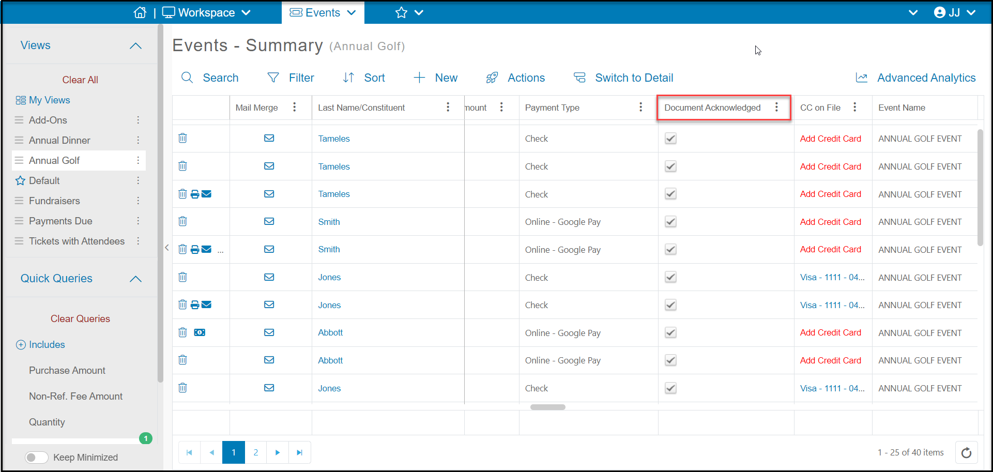Jump to the last page button

point(299,452)
